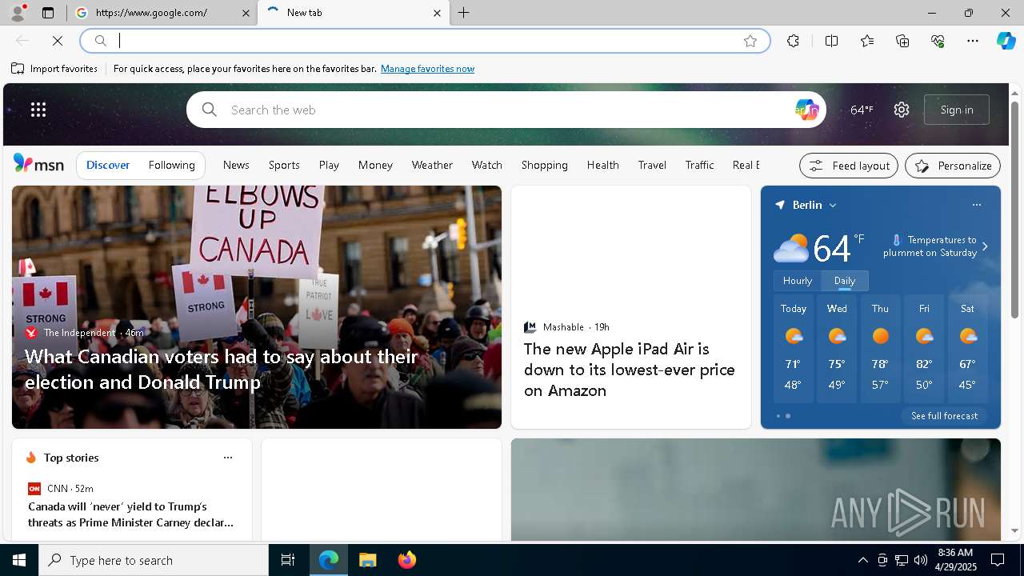Open the split screen icon
The height and width of the screenshot is (576, 1024).
[831, 41]
